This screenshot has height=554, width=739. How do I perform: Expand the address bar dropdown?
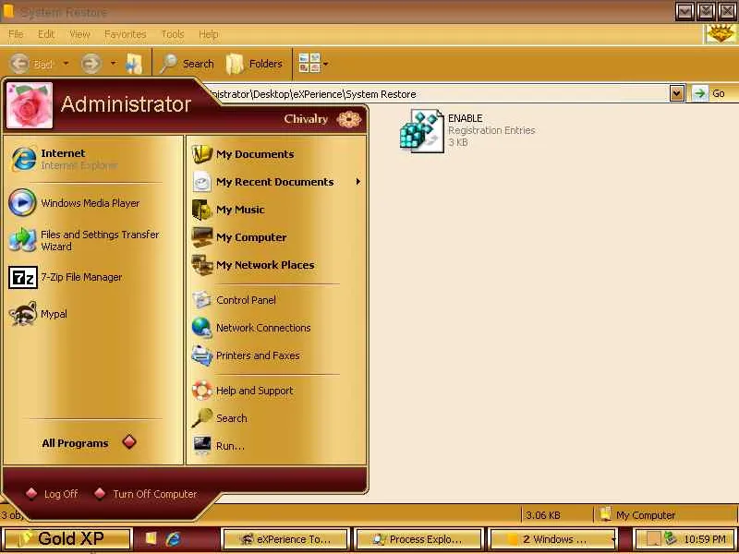point(677,94)
